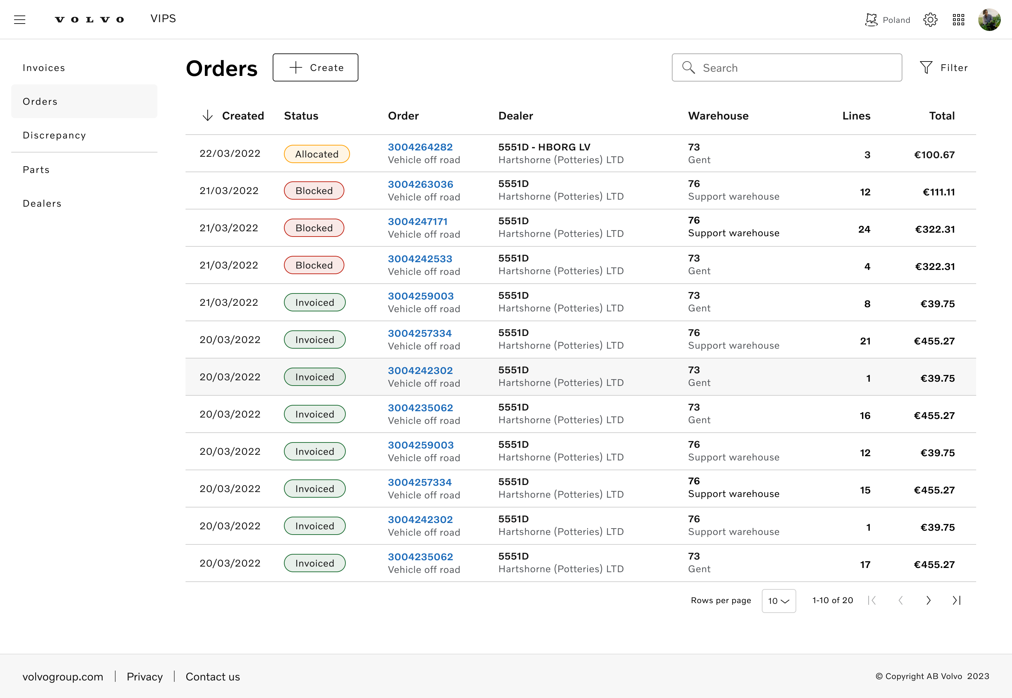This screenshot has height=698, width=1012.
Task: Click the Filter funnel button
Action: click(x=944, y=67)
